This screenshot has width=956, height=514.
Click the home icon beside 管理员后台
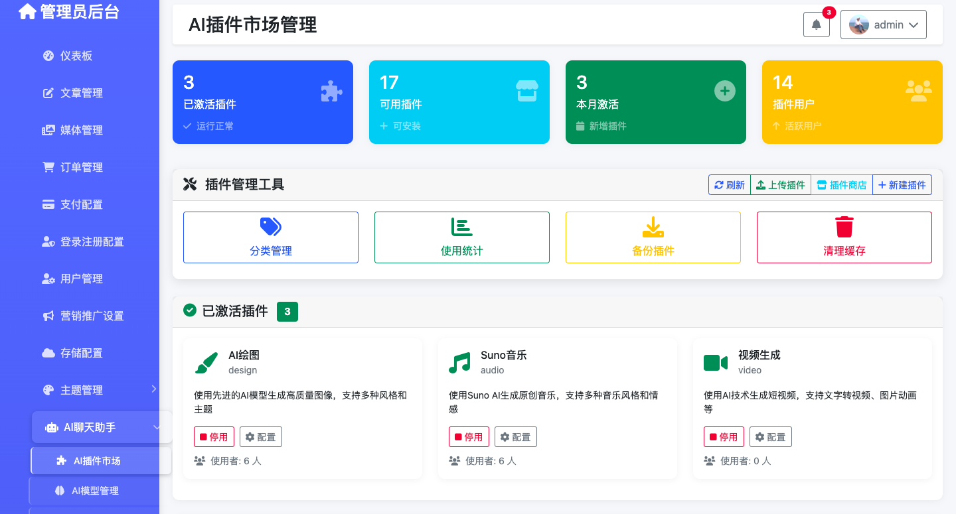pos(27,11)
